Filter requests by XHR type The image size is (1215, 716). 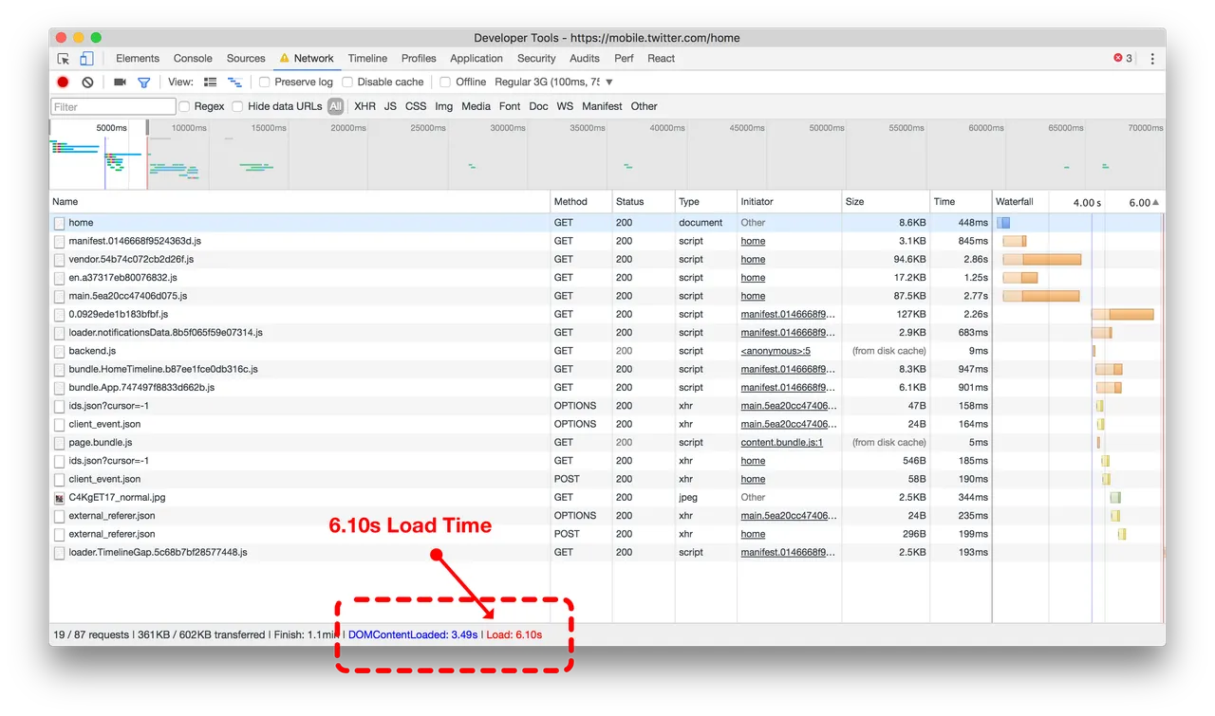[364, 106]
